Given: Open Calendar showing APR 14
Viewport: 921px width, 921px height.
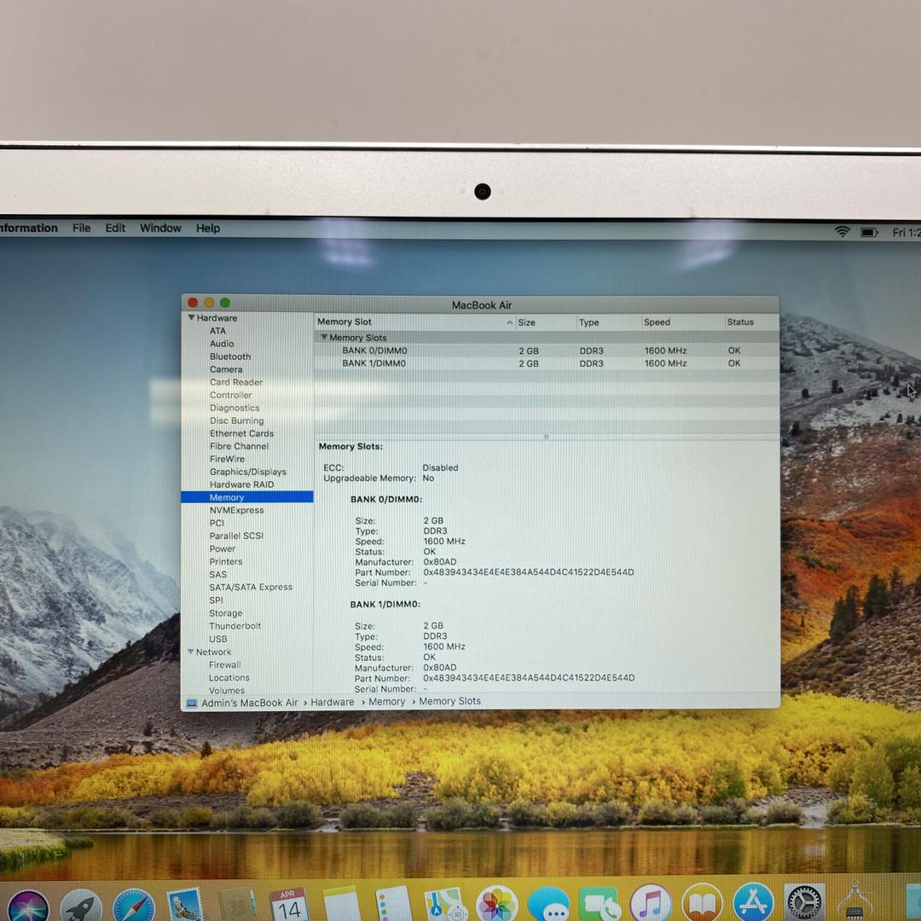Looking at the screenshot, I should pos(289,905).
